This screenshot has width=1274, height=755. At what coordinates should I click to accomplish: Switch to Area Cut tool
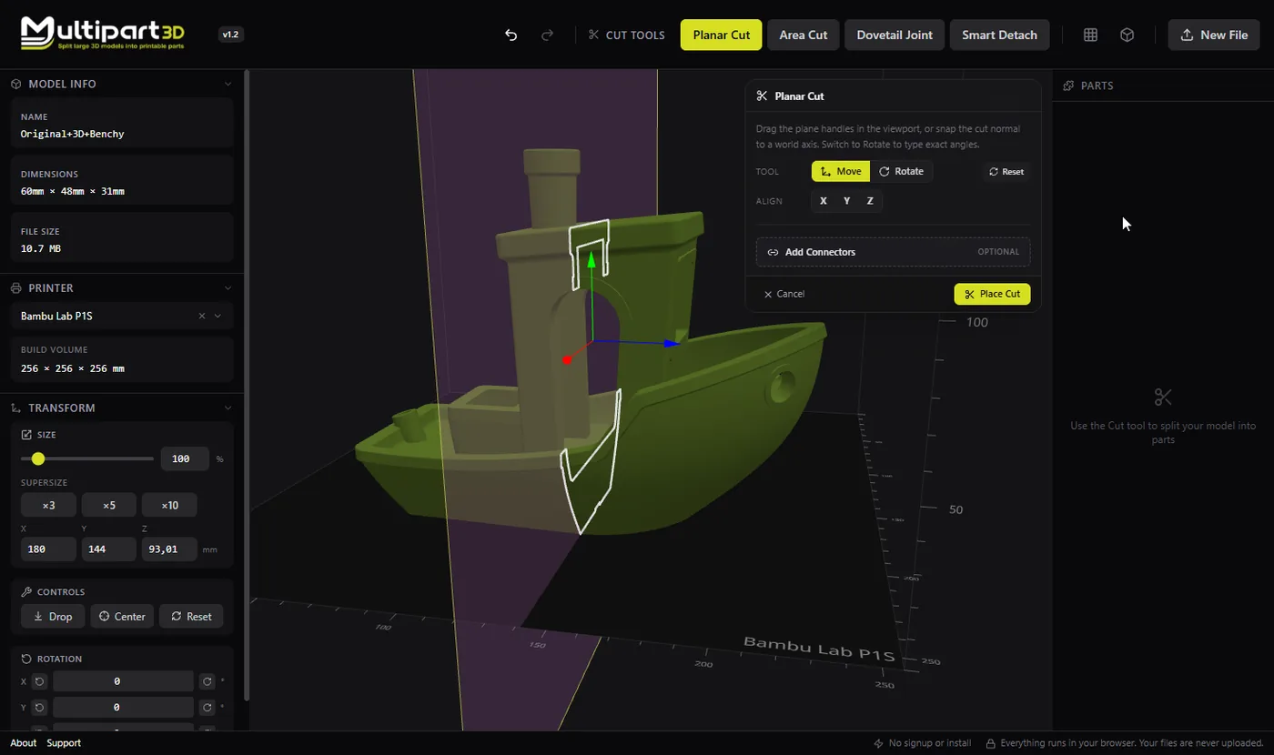click(804, 35)
